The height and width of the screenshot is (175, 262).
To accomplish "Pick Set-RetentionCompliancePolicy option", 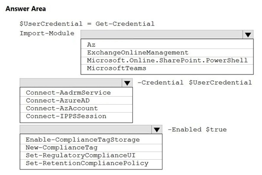I will 91,163.
